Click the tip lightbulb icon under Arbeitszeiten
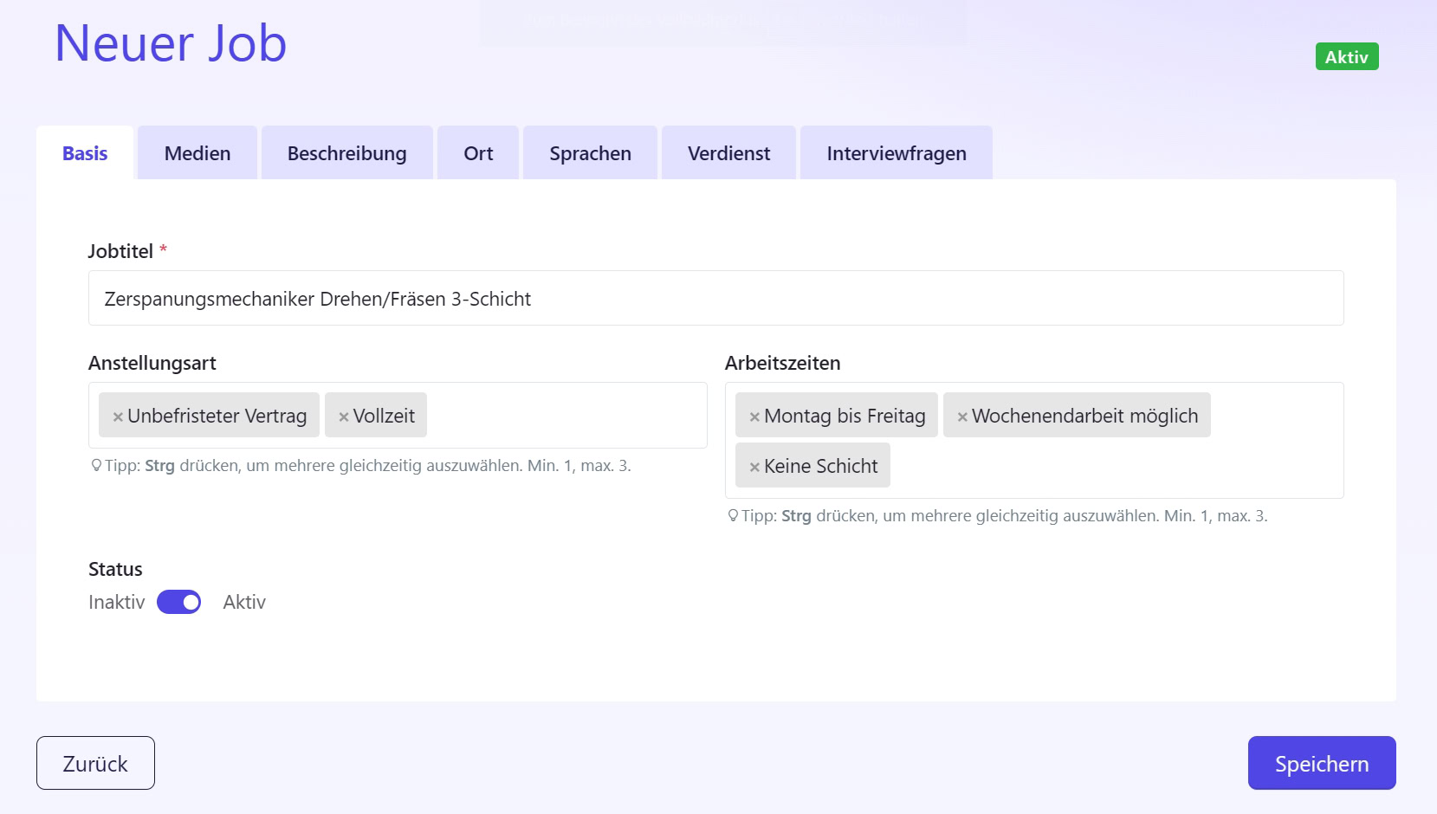Viewport: 1437px width, 814px height. [733, 515]
